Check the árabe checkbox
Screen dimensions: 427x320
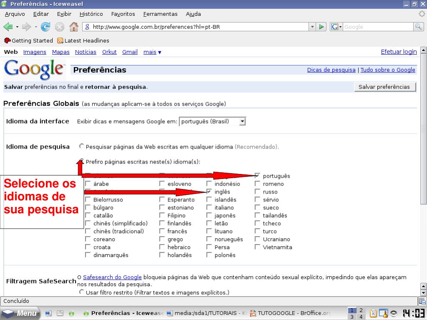coord(88,184)
